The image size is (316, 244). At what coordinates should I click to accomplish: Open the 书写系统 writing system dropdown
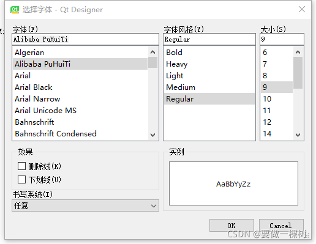pos(85,205)
